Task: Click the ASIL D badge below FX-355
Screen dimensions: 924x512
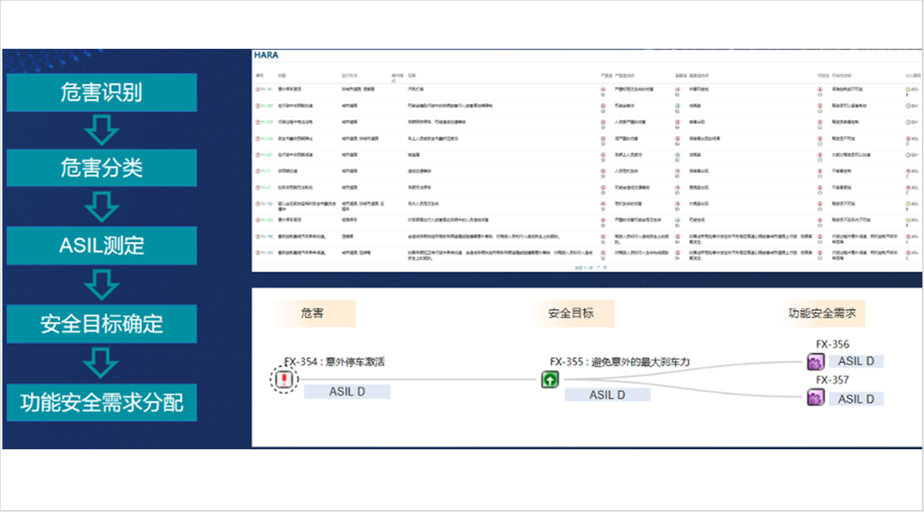Action: point(607,395)
